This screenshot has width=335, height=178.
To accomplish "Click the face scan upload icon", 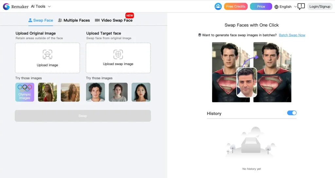I will point(47,54).
